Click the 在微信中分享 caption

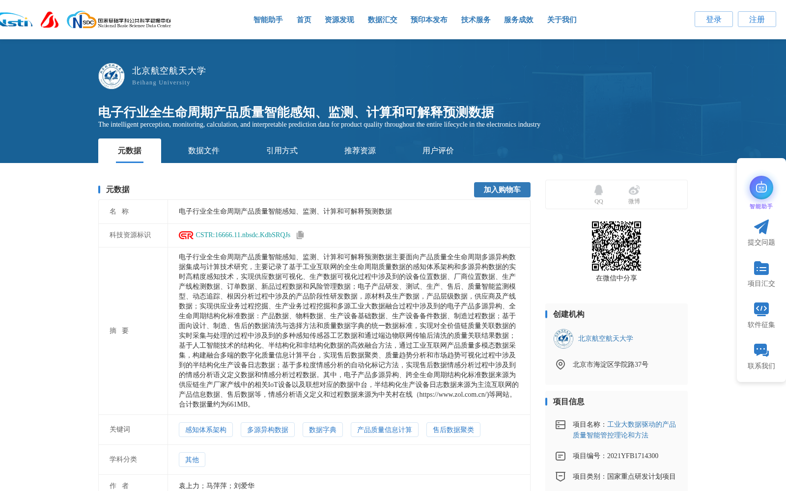pos(617,278)
